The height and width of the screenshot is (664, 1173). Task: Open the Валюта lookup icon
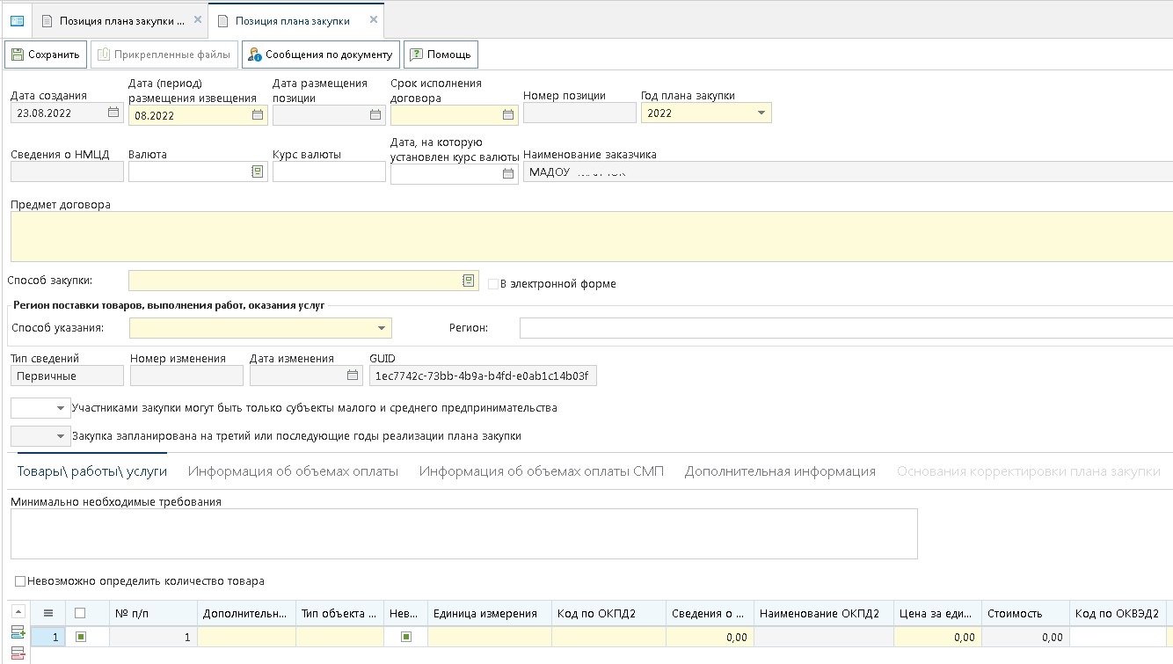258,171
